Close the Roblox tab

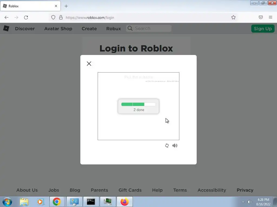(x=56, y=6)
